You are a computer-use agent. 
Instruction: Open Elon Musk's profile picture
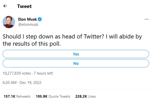coord(9,22)
